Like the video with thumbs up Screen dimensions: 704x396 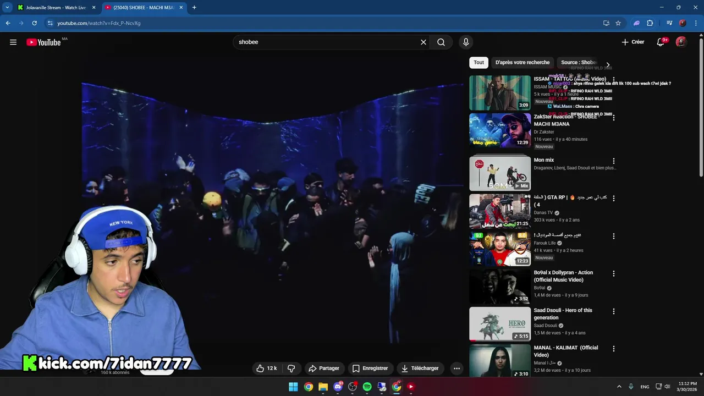coord(267,369)
